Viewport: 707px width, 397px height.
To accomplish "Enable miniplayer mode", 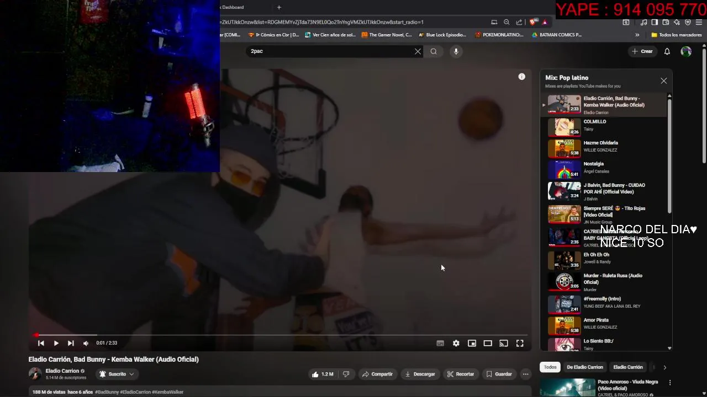I will point(472,343).
